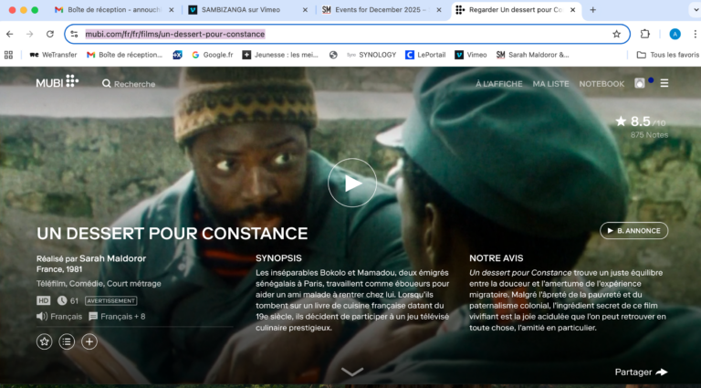Image resolution: width=701 pixels, height=388 pixels.
Task: Open the Tous les favoris bookmarks folder
Action: tap(667, 55)
